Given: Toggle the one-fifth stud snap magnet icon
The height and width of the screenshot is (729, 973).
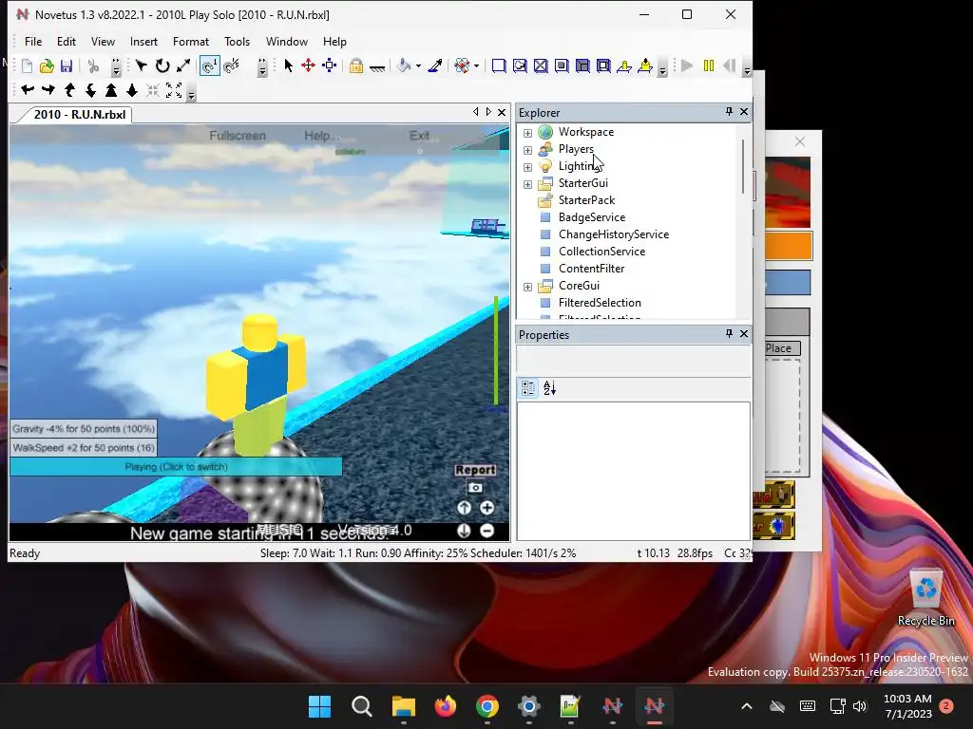Looking at the screenshot, I should [x=232, y=65].
